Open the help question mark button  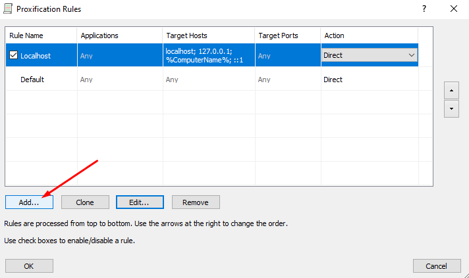[424, 9]
